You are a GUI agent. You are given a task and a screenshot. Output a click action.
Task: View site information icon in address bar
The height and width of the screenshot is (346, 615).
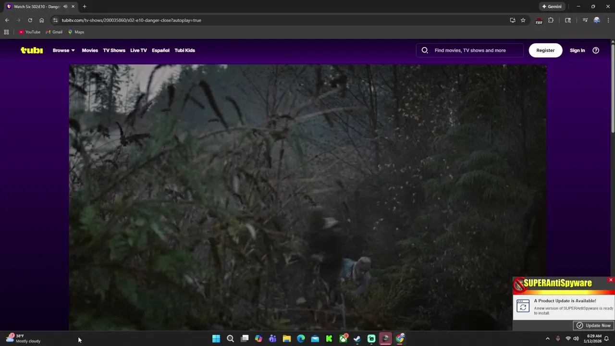[x=55, y=20]
